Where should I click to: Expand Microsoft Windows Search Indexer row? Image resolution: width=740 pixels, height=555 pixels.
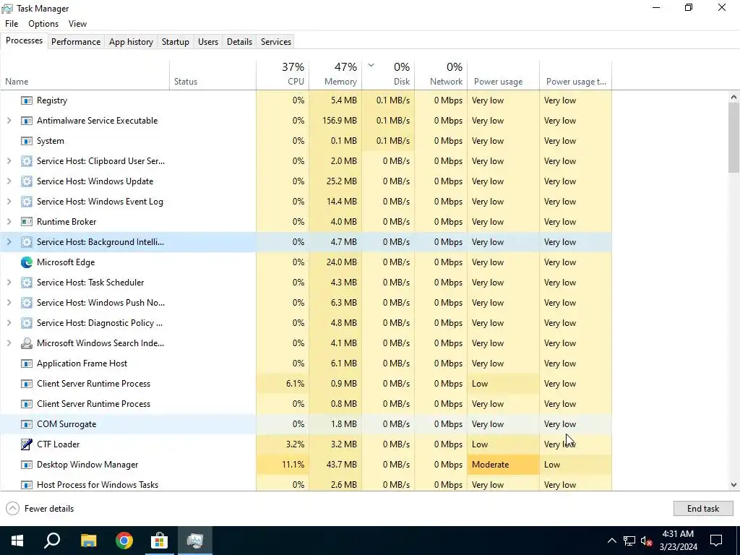9,343
